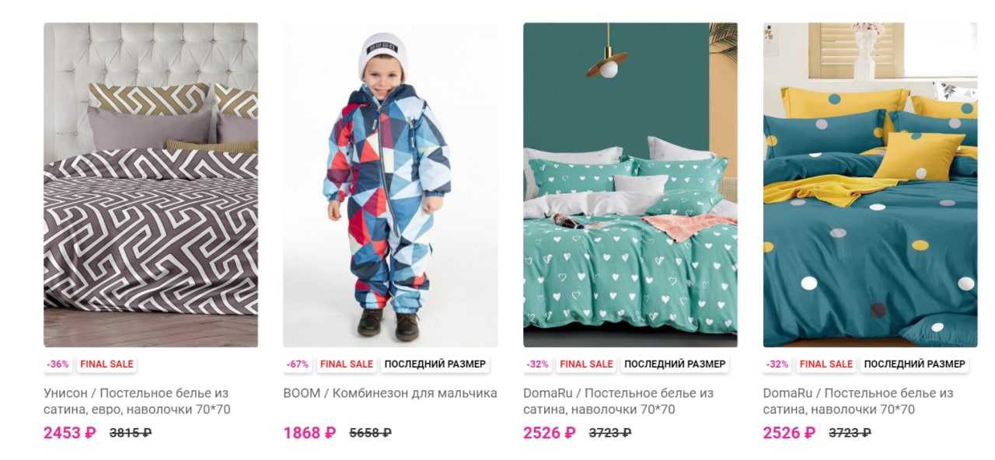Click the Унисон satin bedding title

pyautogui.click(x=138, y=401)
